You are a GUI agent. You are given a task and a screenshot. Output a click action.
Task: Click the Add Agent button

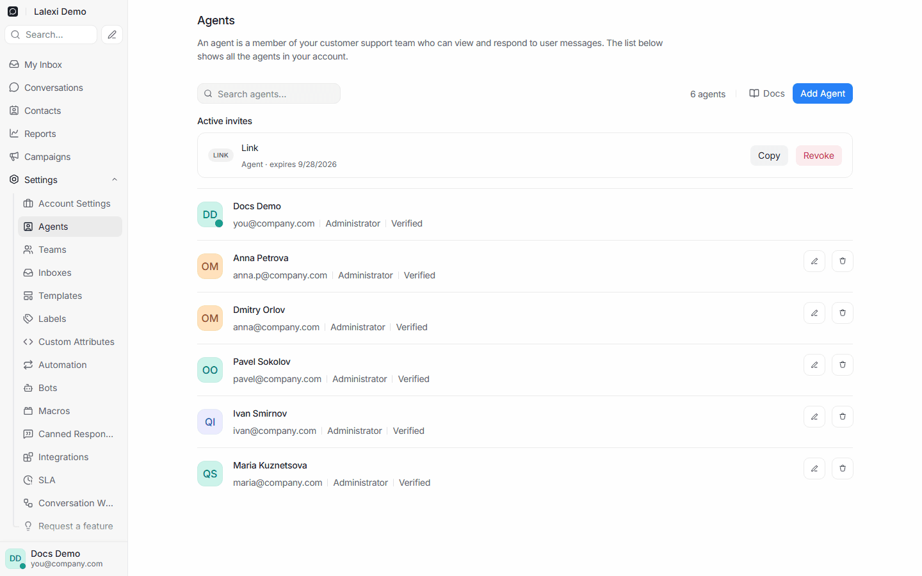click(x=823, y=93)
